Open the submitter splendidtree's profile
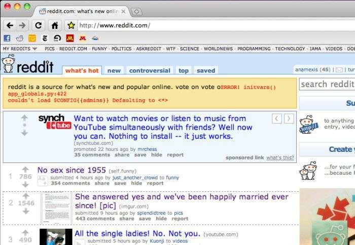Viewport: 355px width, 245px height. 151,213
